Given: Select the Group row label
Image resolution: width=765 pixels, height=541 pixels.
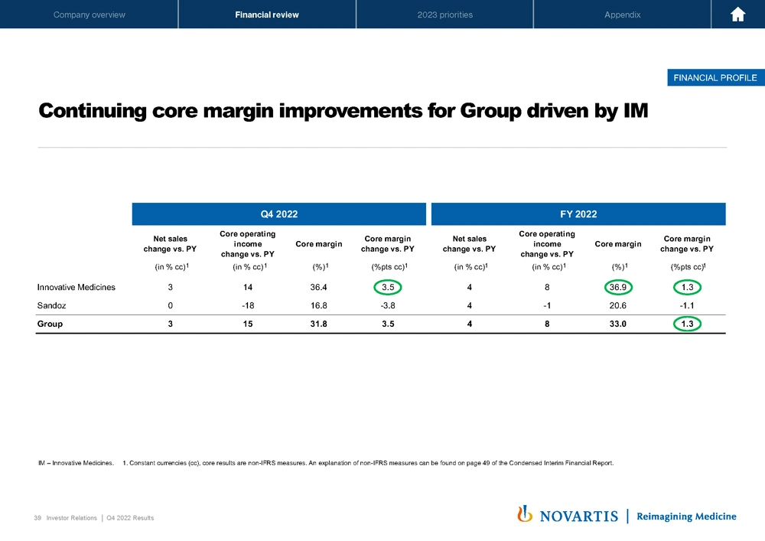Looking at the screenshot, I should click(50, 324).
